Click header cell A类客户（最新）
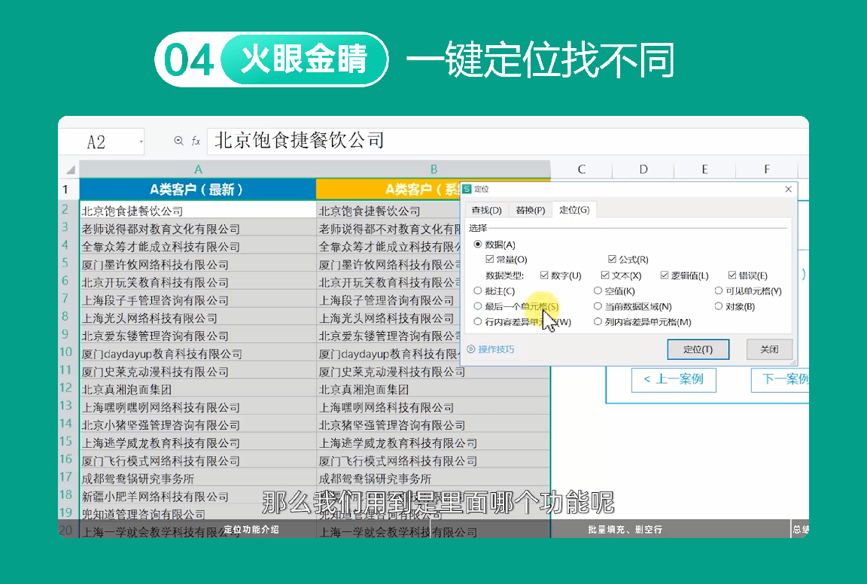 click(197, 190)
